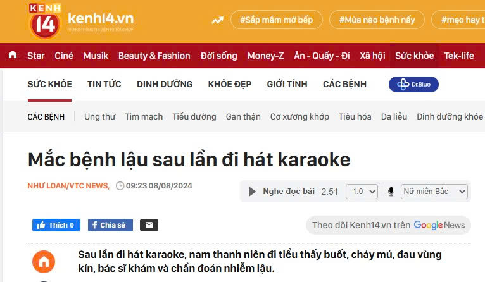Open the Money-Z section
Image resolution: width=485 pixels, height=282 pixels.
265,56
